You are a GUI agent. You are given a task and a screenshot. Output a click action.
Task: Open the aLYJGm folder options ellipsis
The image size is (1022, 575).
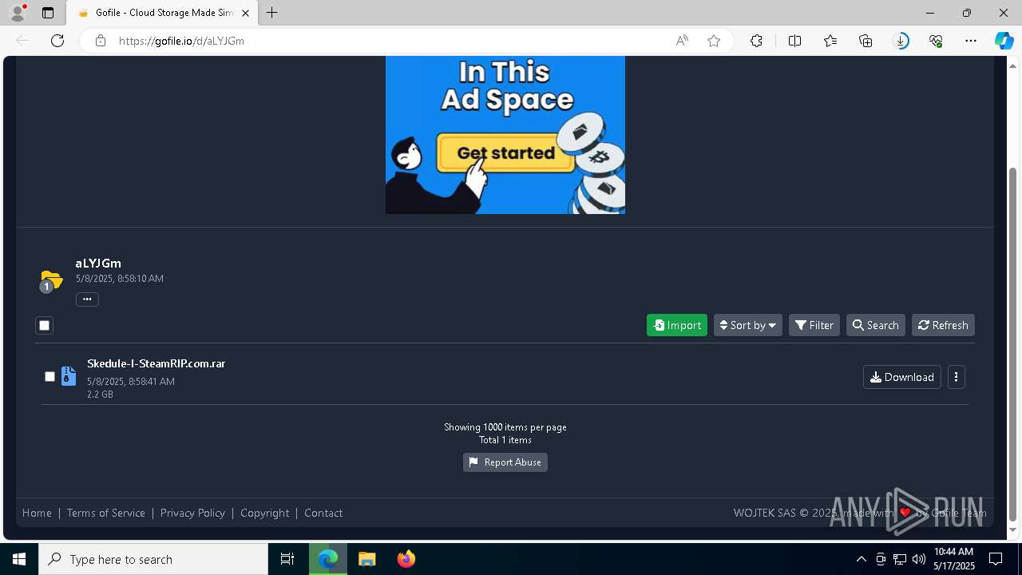tap(87, 299)
